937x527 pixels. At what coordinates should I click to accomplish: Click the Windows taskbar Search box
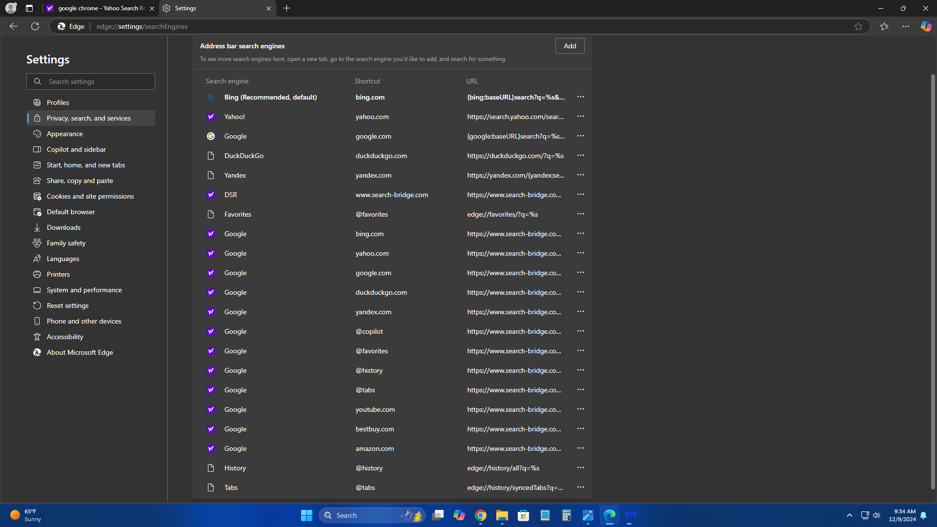point(372,515)
